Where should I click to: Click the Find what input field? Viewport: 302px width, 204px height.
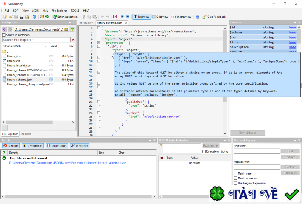[x=257, y=151]
